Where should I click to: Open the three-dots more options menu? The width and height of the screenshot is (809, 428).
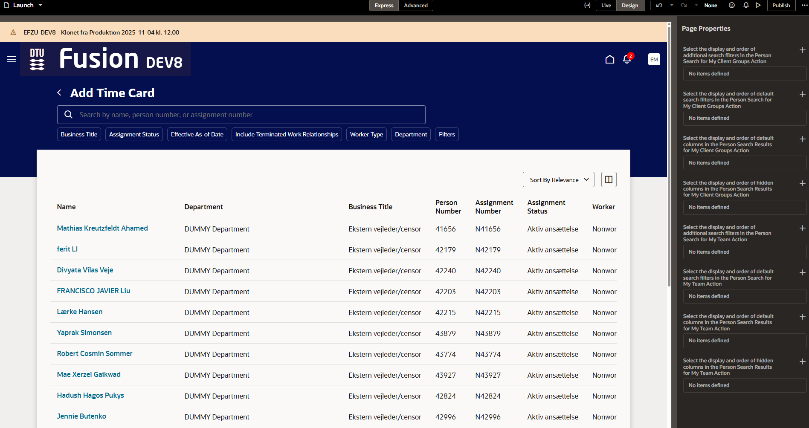804,5
